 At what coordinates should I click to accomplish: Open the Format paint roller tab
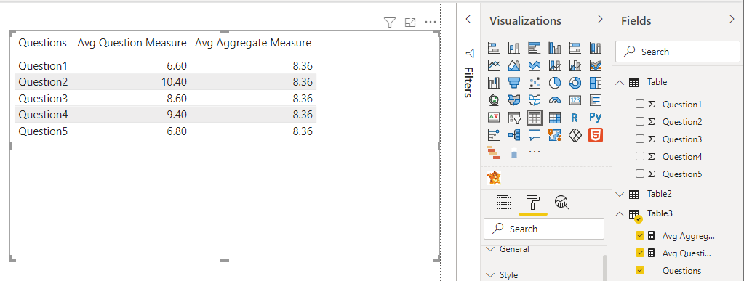533,203
